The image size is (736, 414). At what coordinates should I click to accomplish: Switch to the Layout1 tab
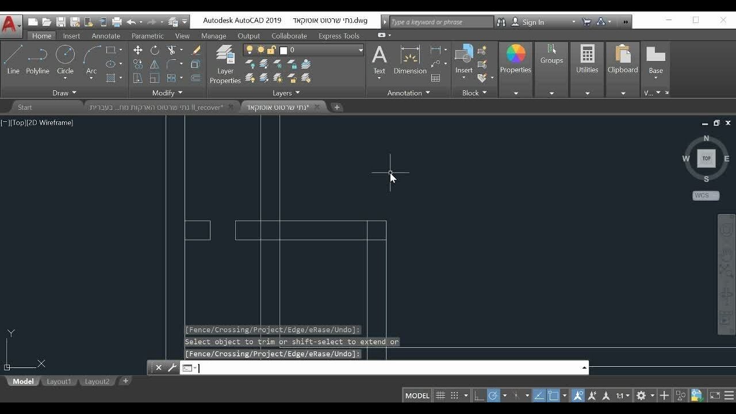(59, 381)
